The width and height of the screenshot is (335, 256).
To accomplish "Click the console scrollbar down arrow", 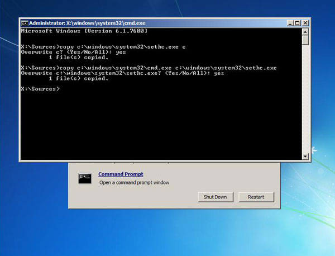I will 305,156.
